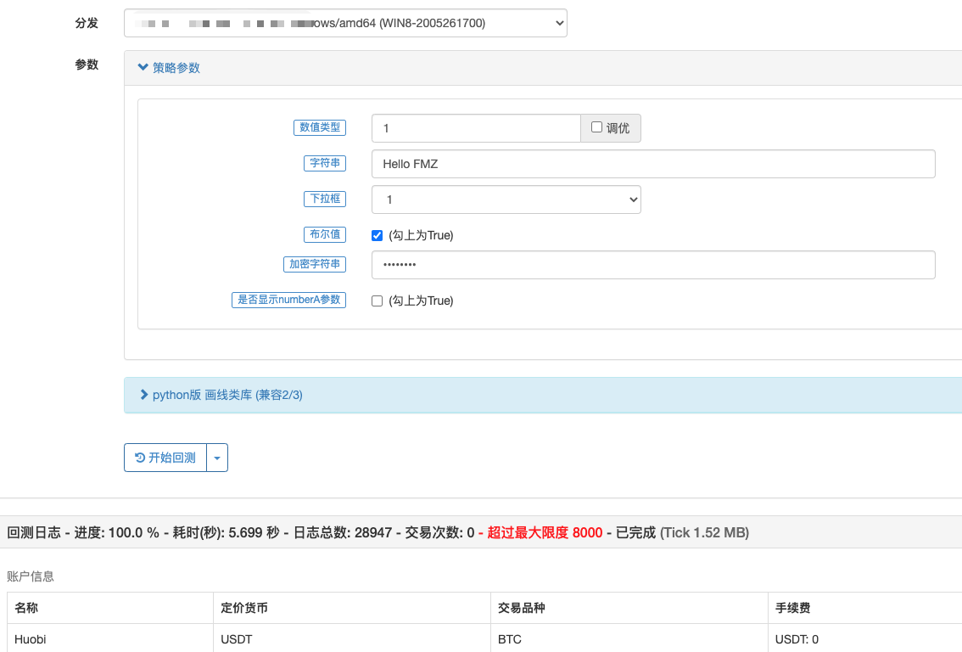Image resolution: width=962 pixels, height=652 pixels.
Task: Start backtest with 开始回测 button
Action: click(165, 458)
